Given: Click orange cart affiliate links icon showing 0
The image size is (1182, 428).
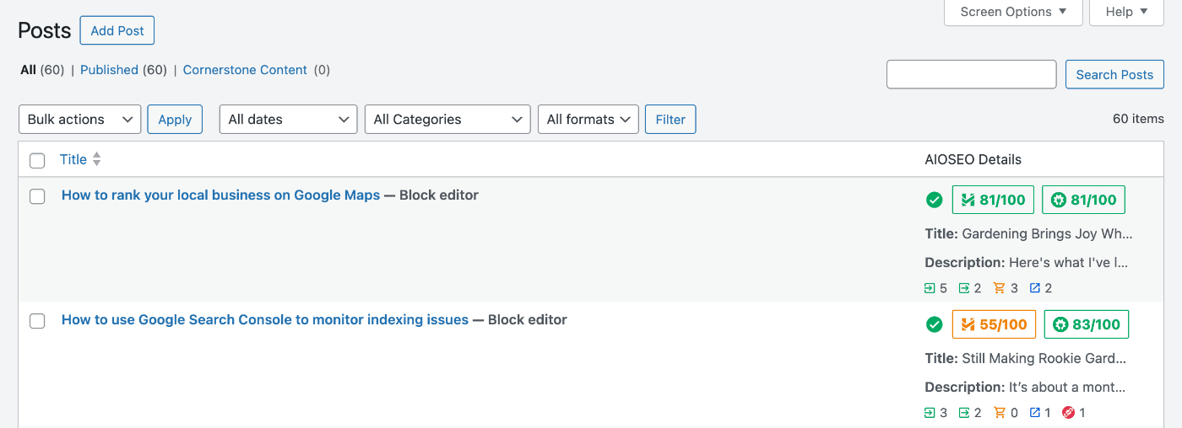Looking at the screenshot, I should pos(1000,413).
